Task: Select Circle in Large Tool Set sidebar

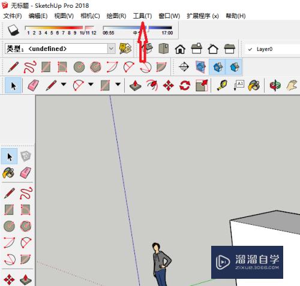Action: (x=9, y=226)
